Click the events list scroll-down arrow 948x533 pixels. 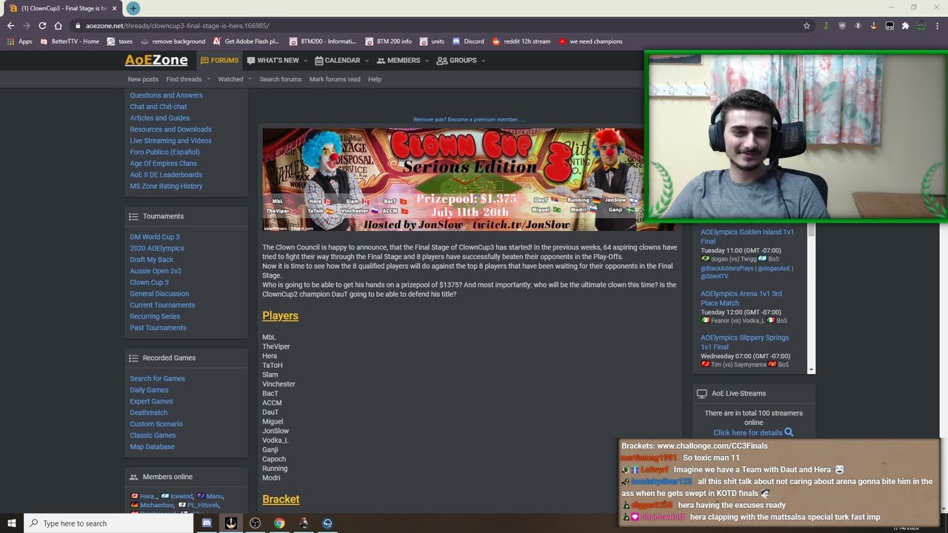(812, 369)
